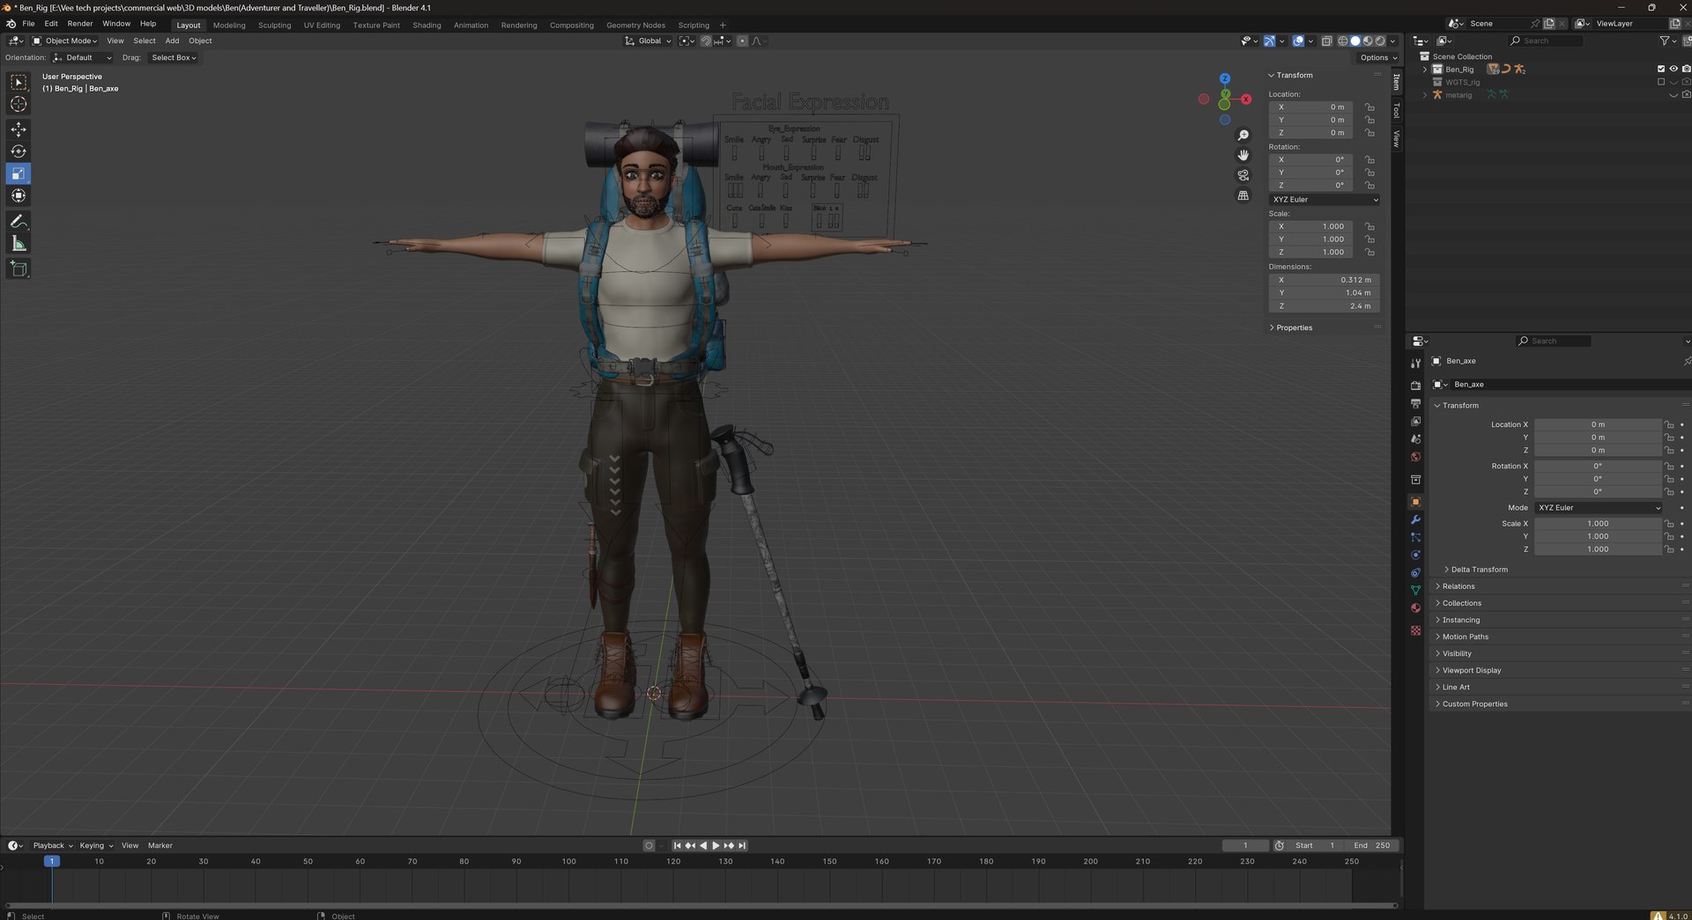Switch to material preview shading

click(1368, 40)
